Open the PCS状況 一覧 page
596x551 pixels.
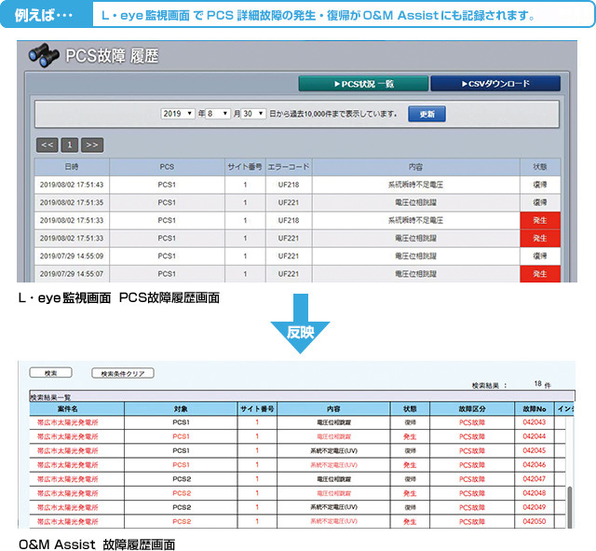(363, 84)
